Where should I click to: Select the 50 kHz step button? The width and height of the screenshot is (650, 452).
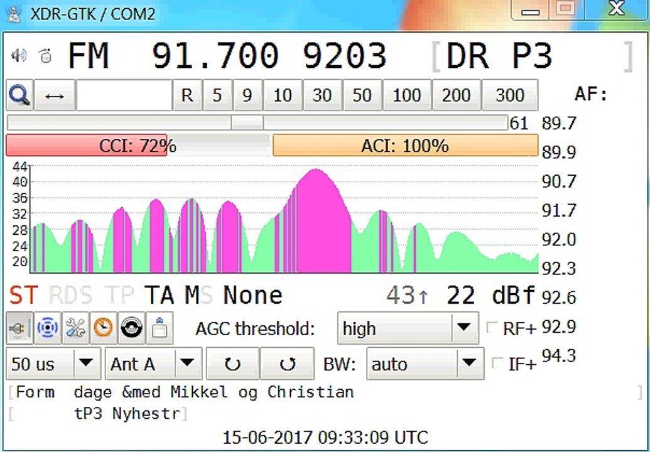pos(362,95)
